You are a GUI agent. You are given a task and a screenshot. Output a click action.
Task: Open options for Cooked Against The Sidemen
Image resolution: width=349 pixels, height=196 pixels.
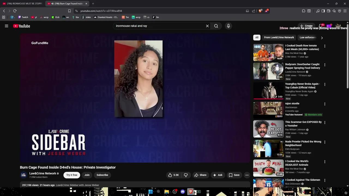(x=324, y=180)
